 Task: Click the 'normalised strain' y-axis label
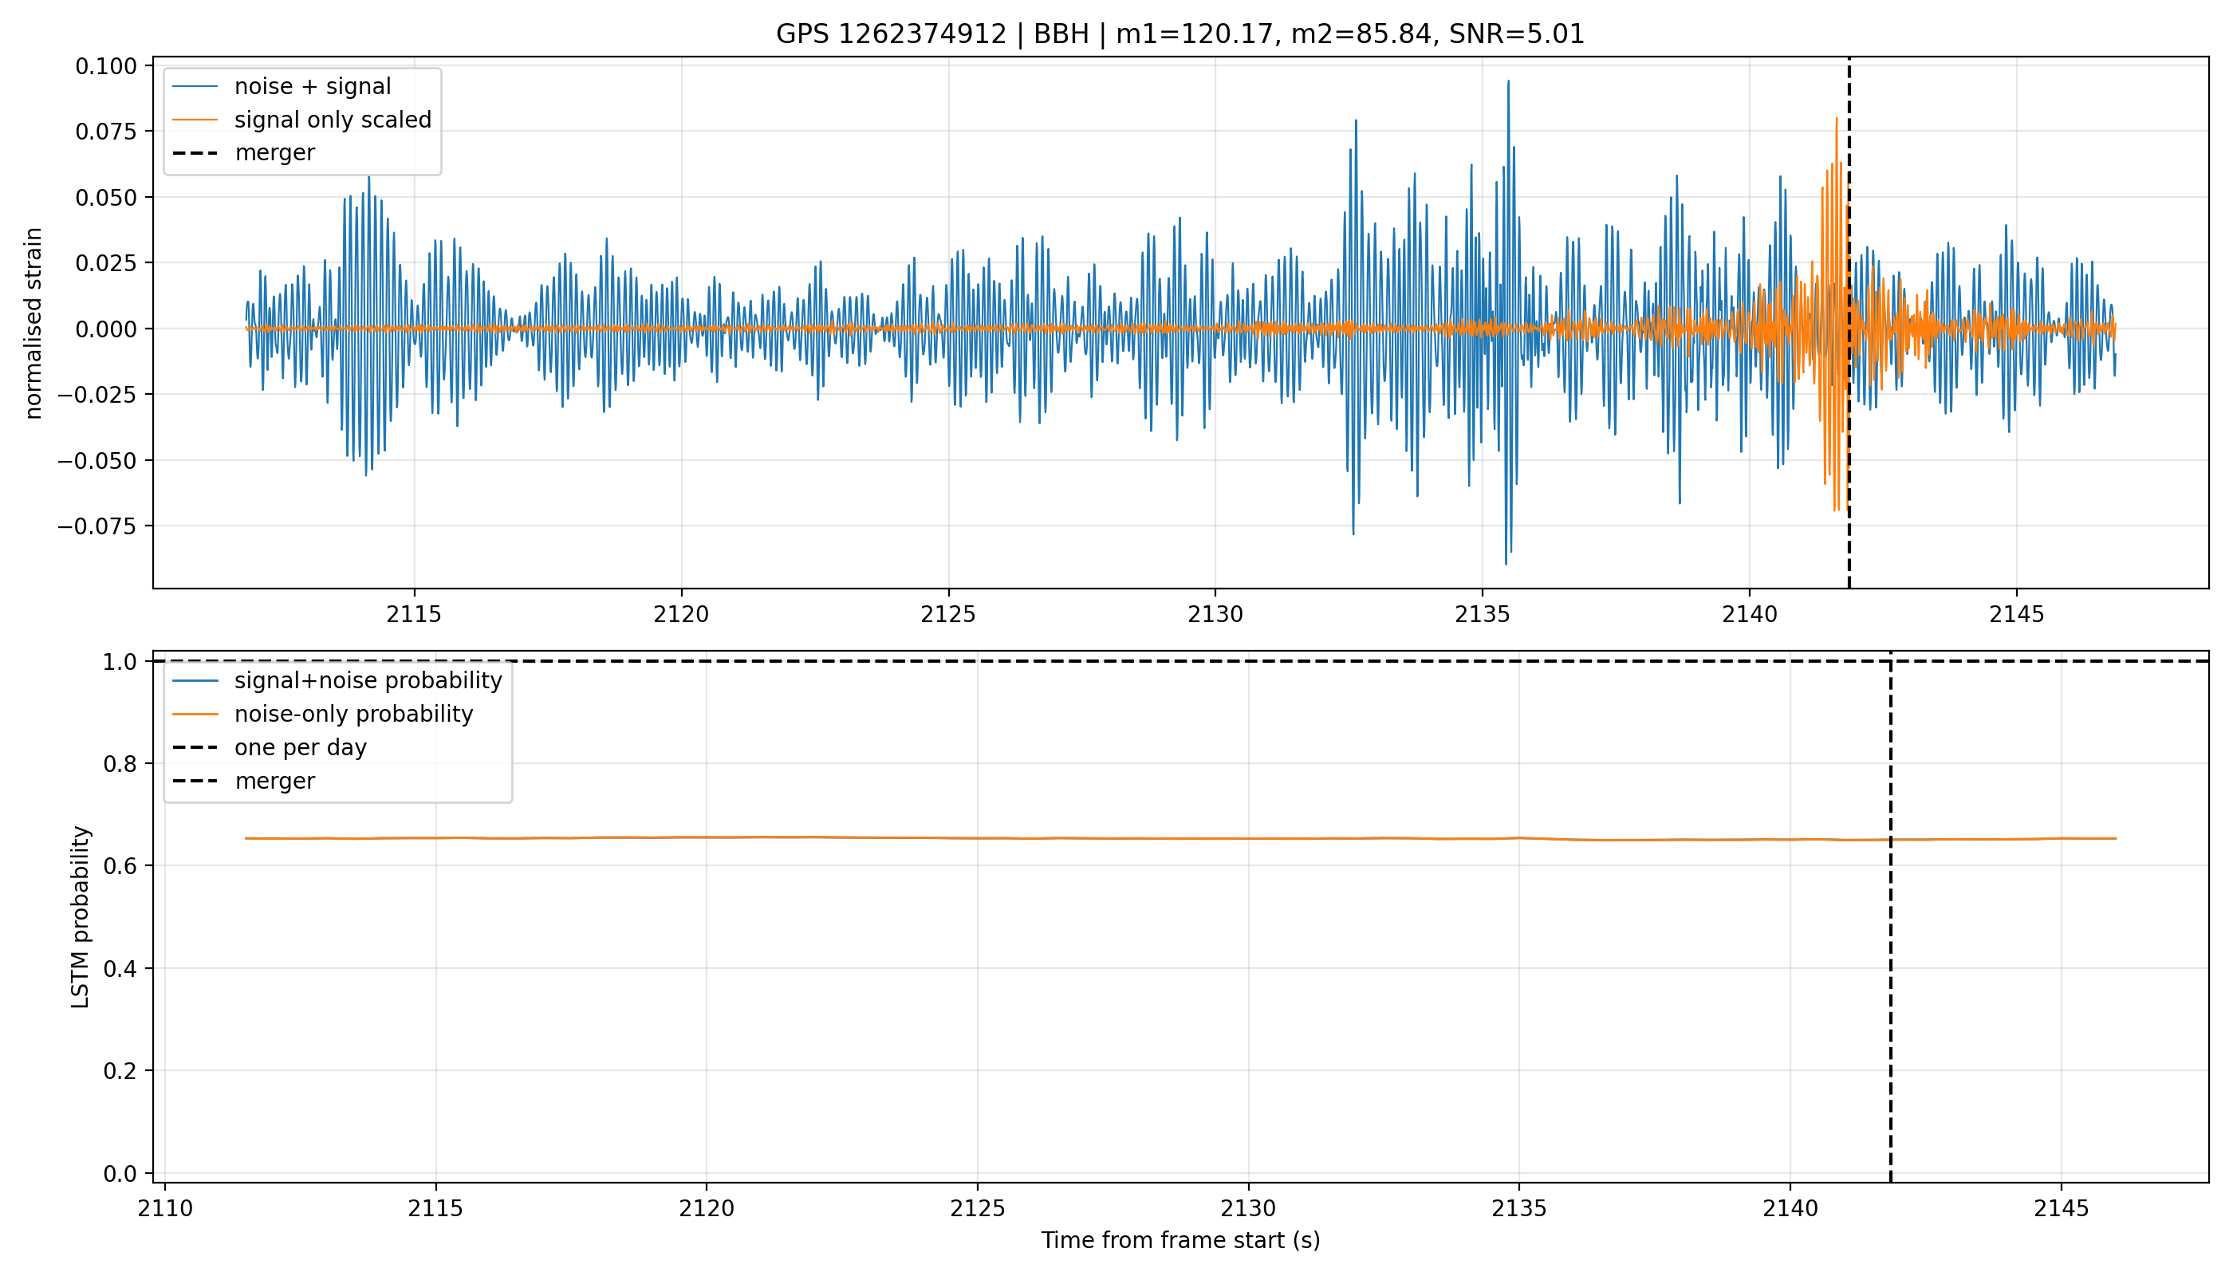coord(33,323)
